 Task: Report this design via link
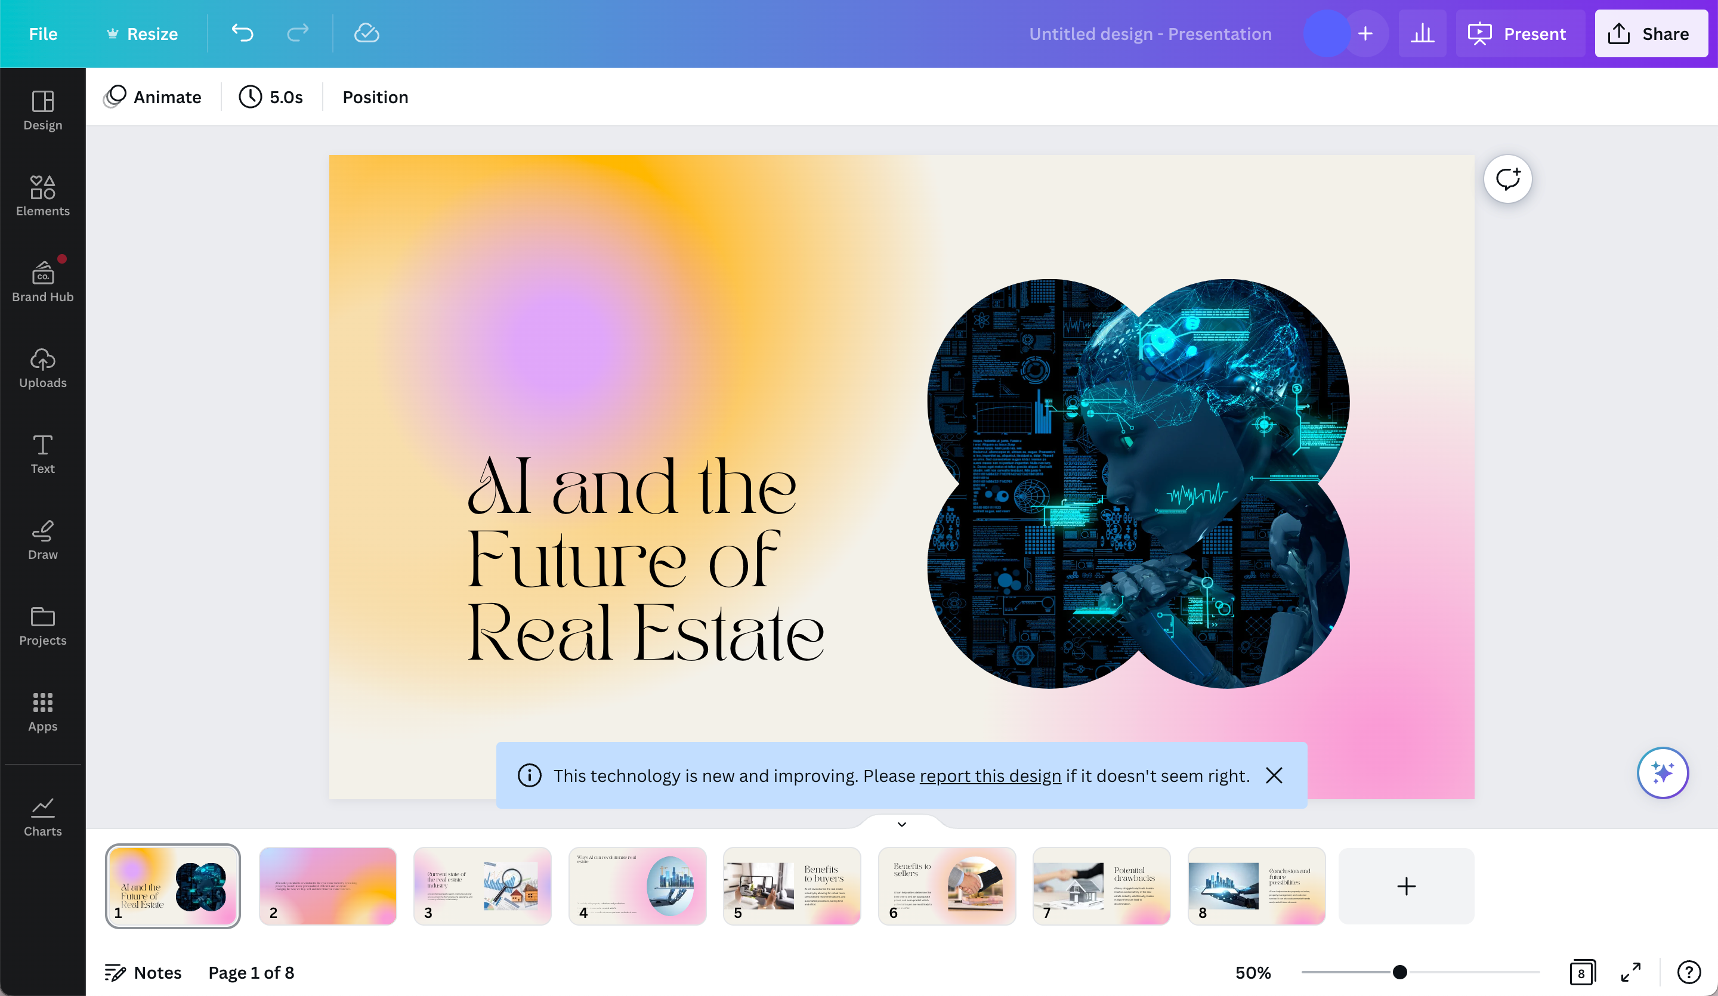[990, 774]
